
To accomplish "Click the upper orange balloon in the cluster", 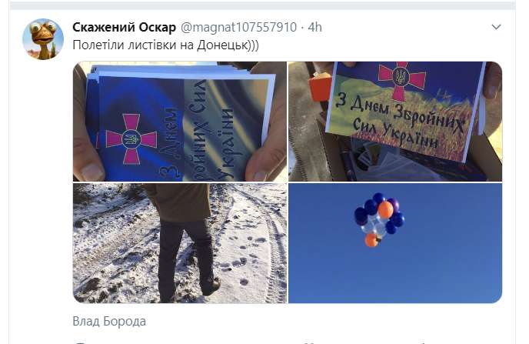I will click(385, 209).
